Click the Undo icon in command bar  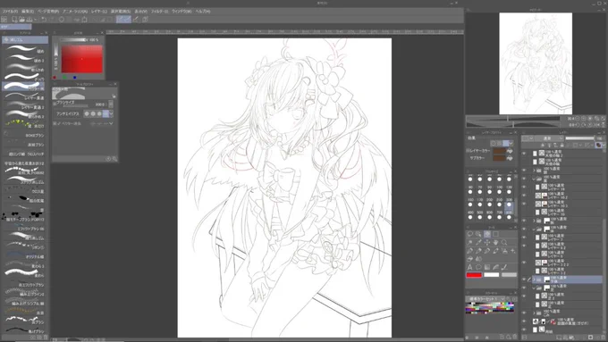(44, 19)
